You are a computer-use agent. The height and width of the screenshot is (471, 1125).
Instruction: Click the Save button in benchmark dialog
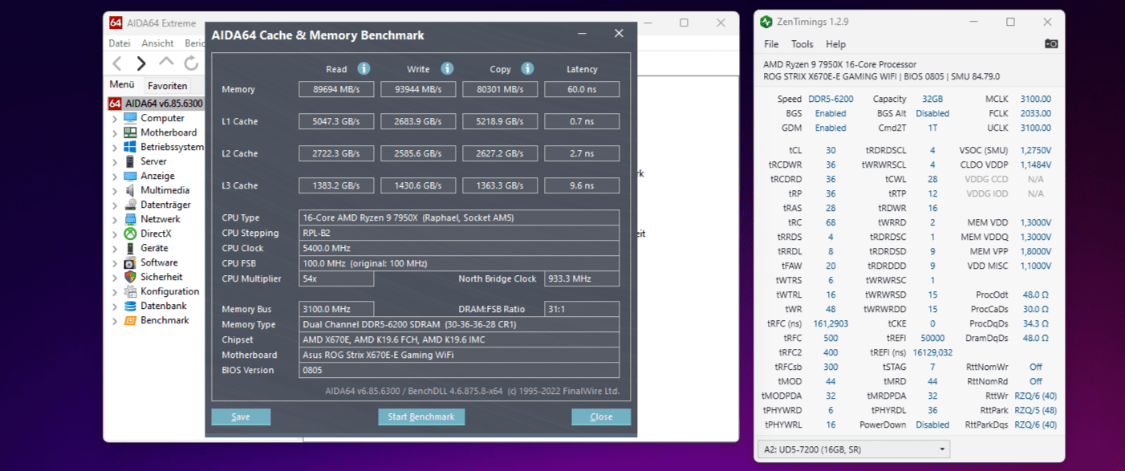click(241, 417)
